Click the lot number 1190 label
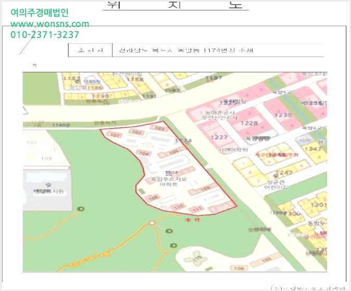351x291 pixels. click(101, 96)
